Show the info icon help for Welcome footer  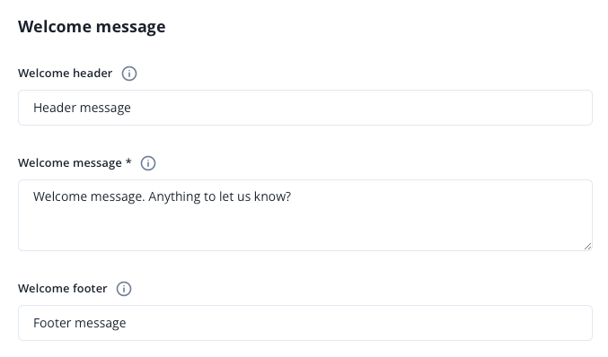tap(124, 289)
